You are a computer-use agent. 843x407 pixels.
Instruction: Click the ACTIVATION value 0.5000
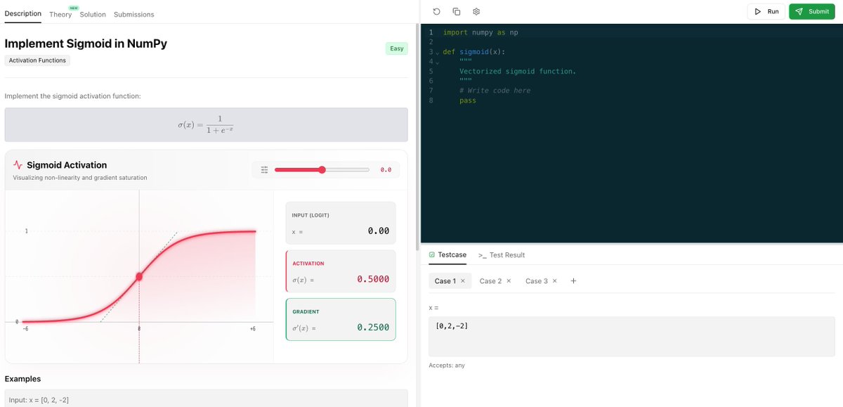pyautogui.click(x=372, y=279)
